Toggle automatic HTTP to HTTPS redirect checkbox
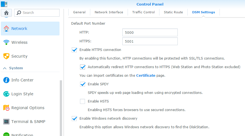The image size is (245, 136). coord(82,67)
